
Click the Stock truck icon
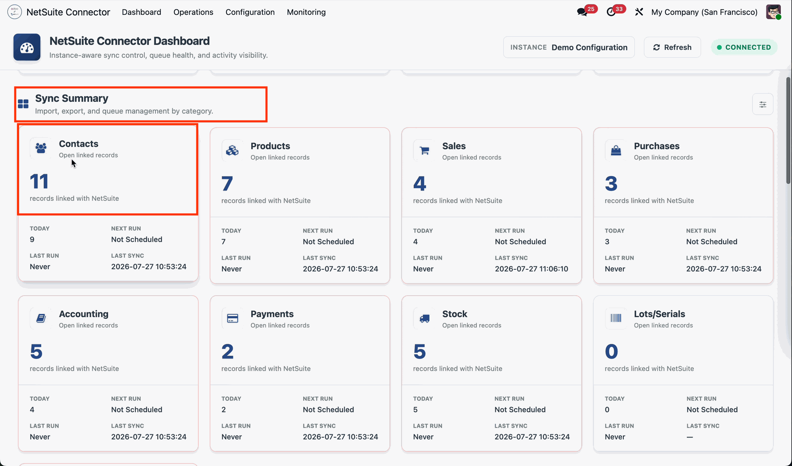pyautogui.click(x=424, y=318)
